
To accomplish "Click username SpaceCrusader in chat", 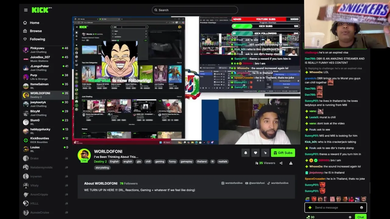I will tap(315, 179).
